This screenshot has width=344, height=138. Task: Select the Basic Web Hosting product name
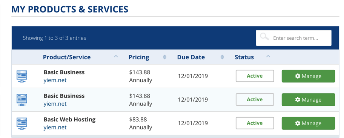point(69,120)
